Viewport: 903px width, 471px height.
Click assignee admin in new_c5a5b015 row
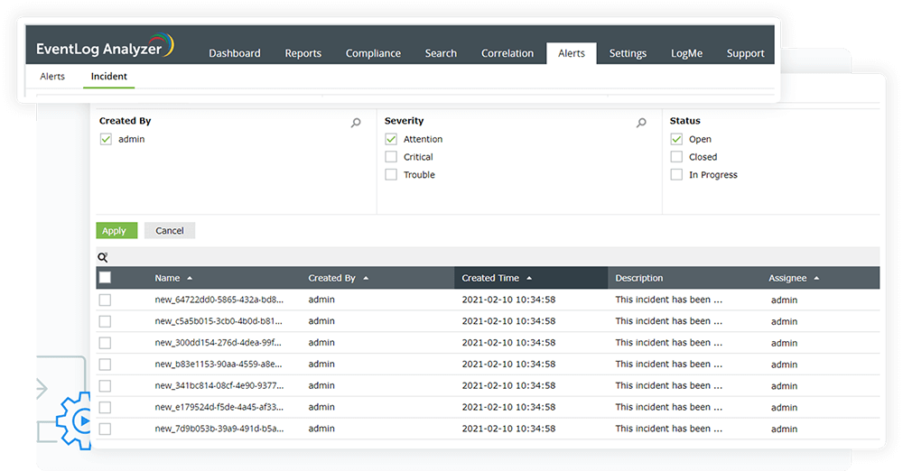(x=784, y=321)
